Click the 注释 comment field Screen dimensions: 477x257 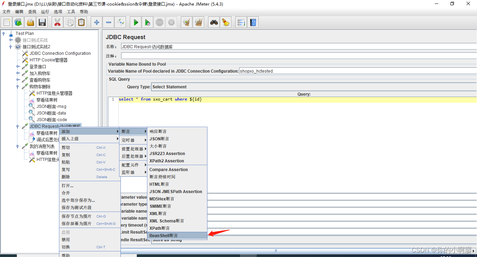coord(299,56)
